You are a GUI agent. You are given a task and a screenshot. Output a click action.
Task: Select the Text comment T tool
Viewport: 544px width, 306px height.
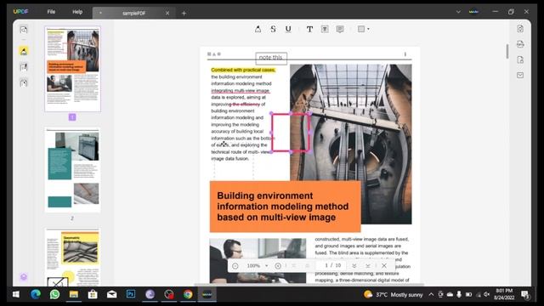click(x=309, y=29)
